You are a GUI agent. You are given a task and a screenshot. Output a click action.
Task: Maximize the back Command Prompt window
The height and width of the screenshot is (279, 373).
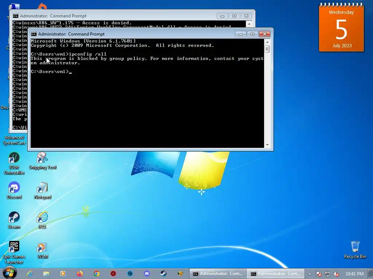click(234, 16)
